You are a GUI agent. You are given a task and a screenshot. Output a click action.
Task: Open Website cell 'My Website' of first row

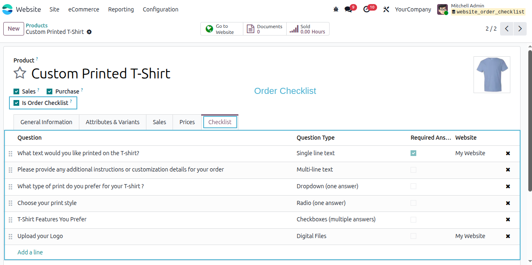tap(470, 153)
